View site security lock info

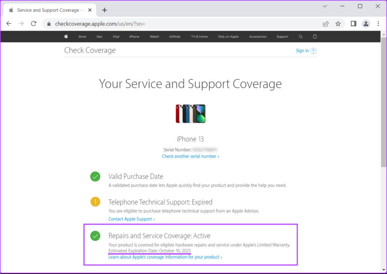point(49,24)
